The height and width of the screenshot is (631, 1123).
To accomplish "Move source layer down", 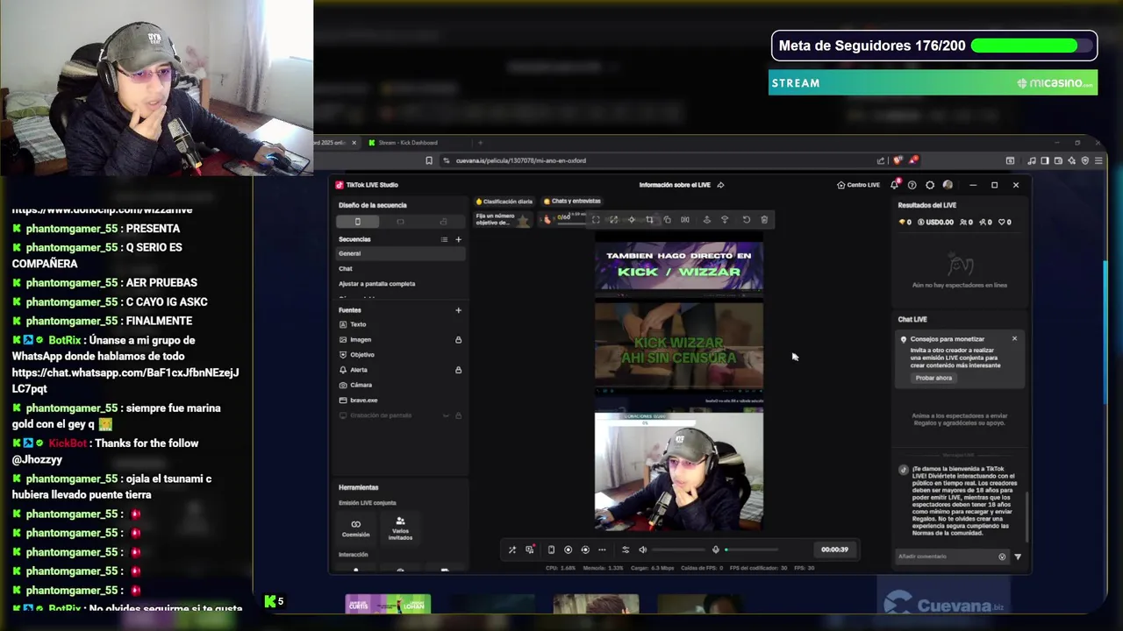I will pyautogui.click(x=725, y=220).
